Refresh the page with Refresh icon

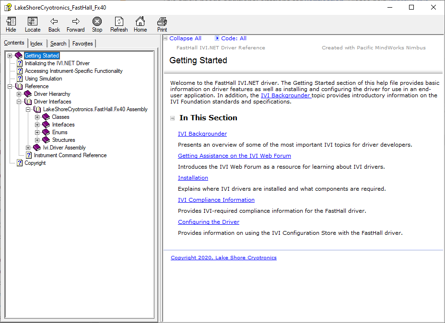coord(118,24)
